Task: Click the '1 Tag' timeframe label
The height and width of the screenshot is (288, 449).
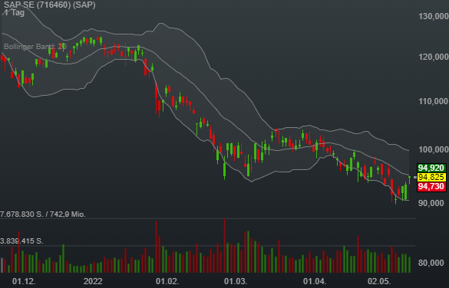Action: click(x=15, y=12)
